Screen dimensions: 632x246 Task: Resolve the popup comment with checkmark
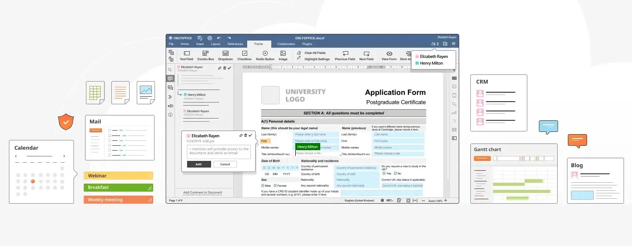pyautogui.click(x=250, y=135)
